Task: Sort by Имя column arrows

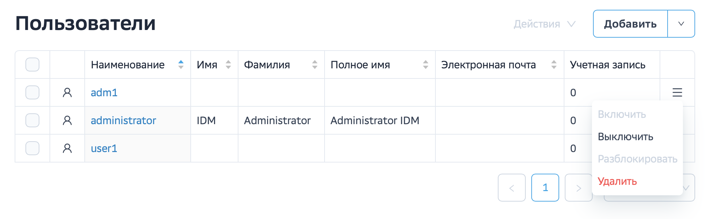Action: [x=228, y=65]
